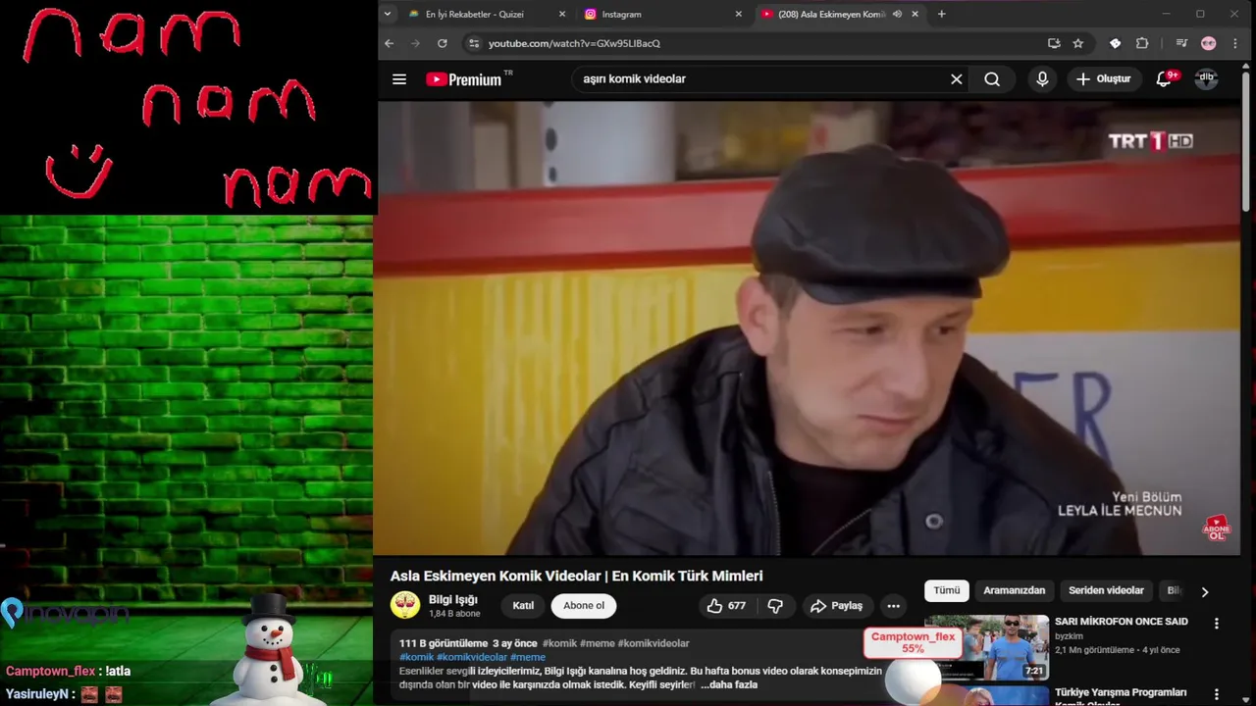Open more actions three-dot button under video
Viewport: 1256px width, 706px height.
tap(893, 606)
